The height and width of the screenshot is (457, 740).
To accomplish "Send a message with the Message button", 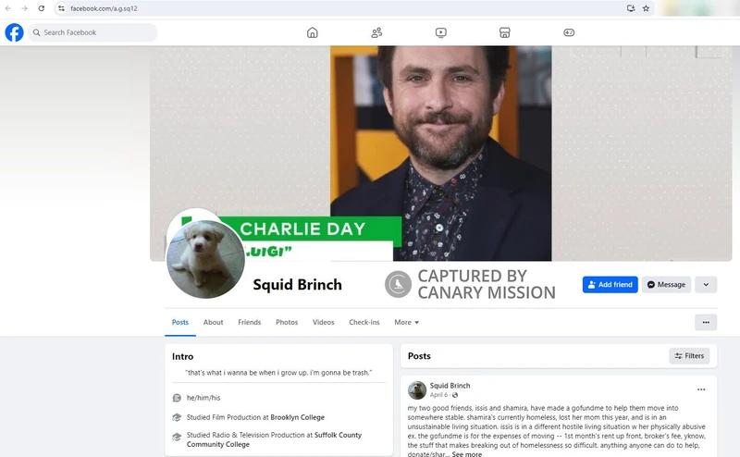I will point(665,285).
